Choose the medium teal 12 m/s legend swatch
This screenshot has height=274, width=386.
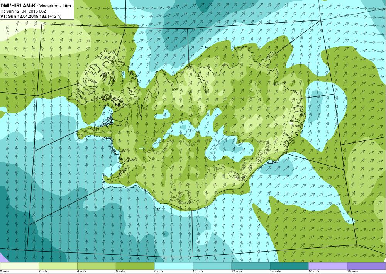point(251,266)
